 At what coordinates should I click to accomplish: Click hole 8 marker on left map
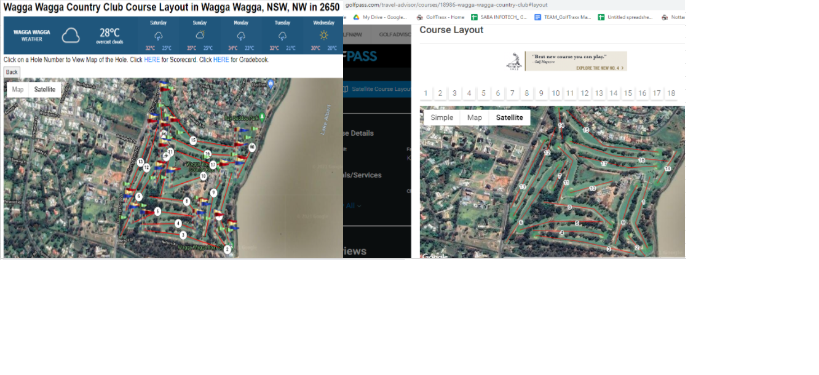186,201
